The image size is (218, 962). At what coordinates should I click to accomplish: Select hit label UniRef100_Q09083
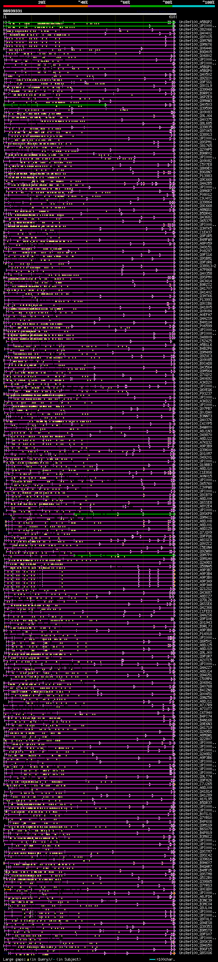[x=196, y=112]
